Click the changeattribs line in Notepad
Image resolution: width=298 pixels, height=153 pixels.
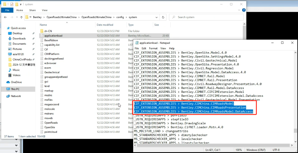(x=161, y=131)
